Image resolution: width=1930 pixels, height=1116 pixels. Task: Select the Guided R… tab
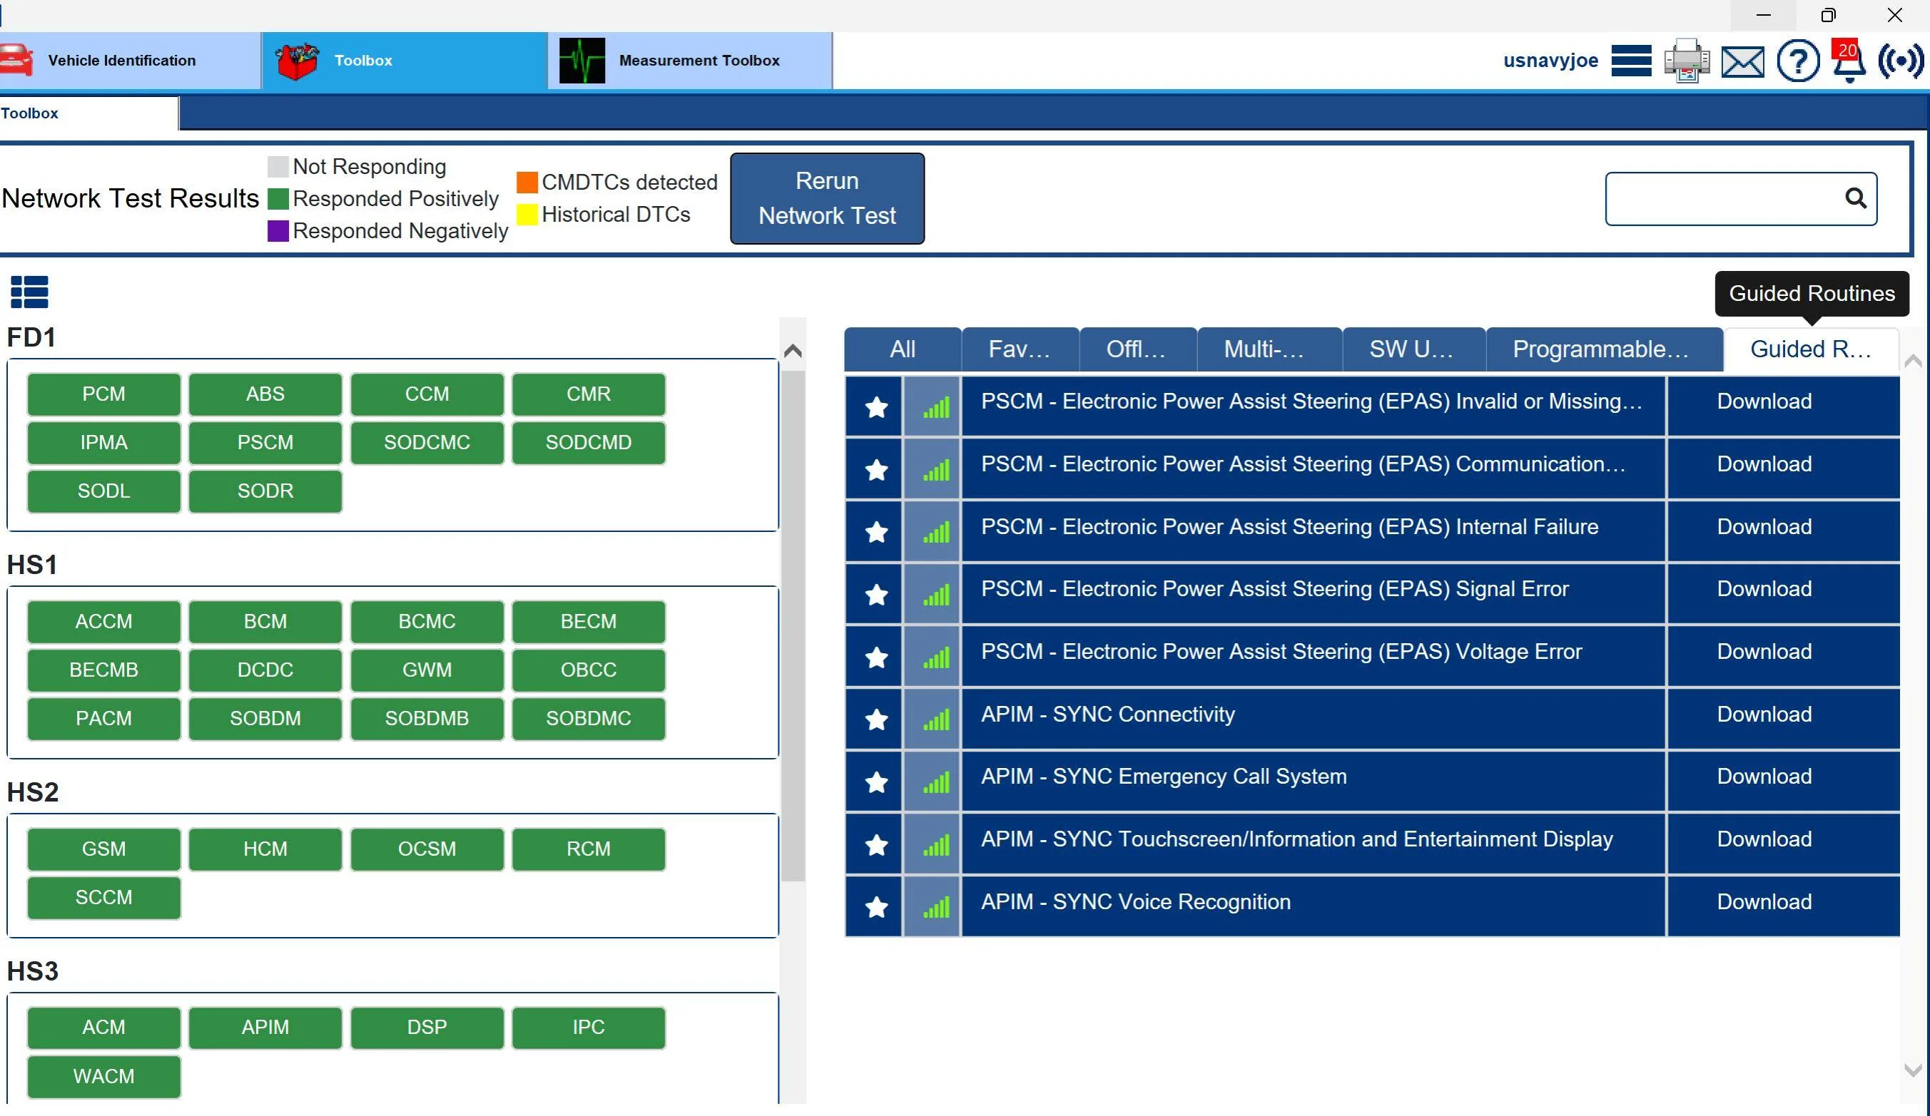tap(1811, 350)
